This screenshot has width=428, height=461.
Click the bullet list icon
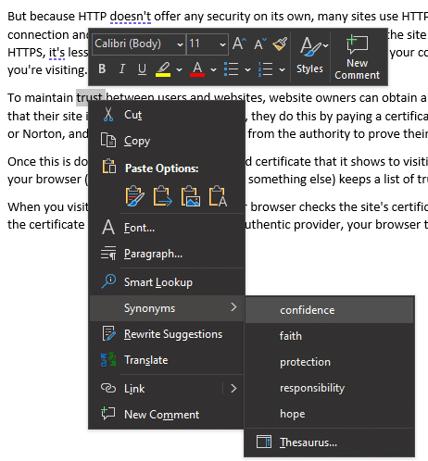231,69
